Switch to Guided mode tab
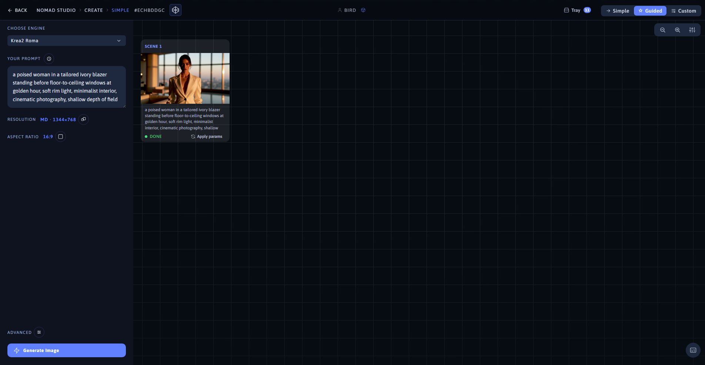This screenshot has height=365, width=705. click(x=650, y=11)
